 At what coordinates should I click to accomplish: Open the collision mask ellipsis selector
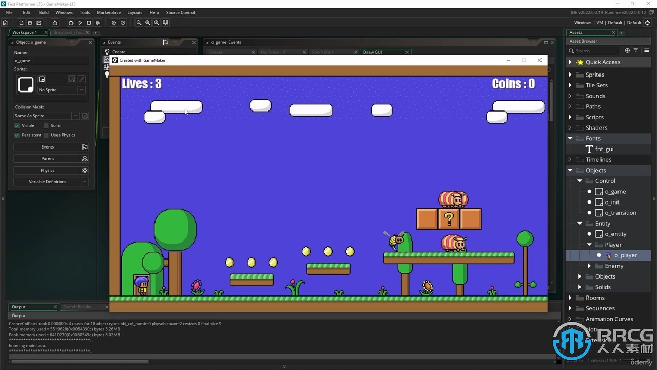(75, 116)
